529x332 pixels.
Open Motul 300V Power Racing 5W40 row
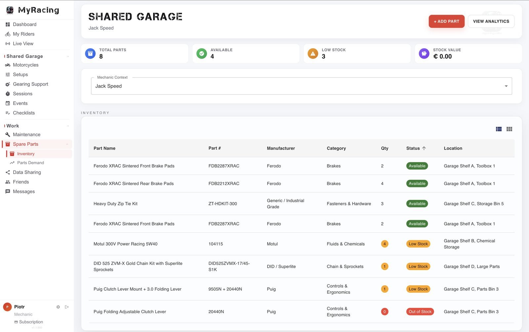pos(302,244)
